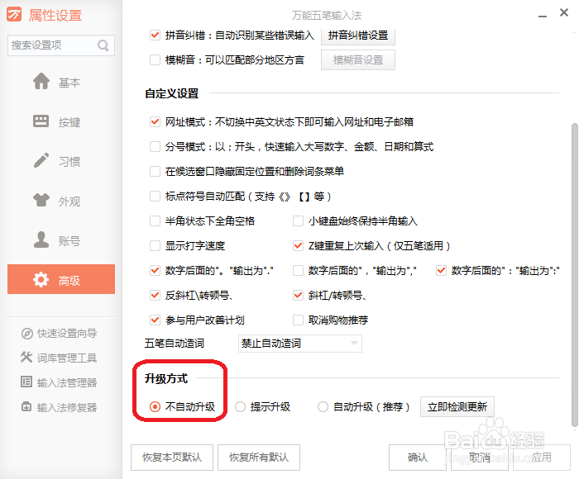Uncheck 反斜杠\转顿号 checkbox
The image size is (579, 479).
(156, 295)
